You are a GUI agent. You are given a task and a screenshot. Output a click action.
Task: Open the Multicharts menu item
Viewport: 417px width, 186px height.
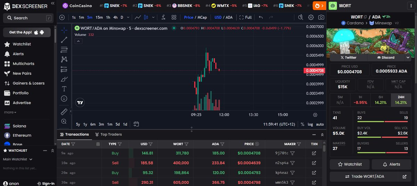click(24, 64)
